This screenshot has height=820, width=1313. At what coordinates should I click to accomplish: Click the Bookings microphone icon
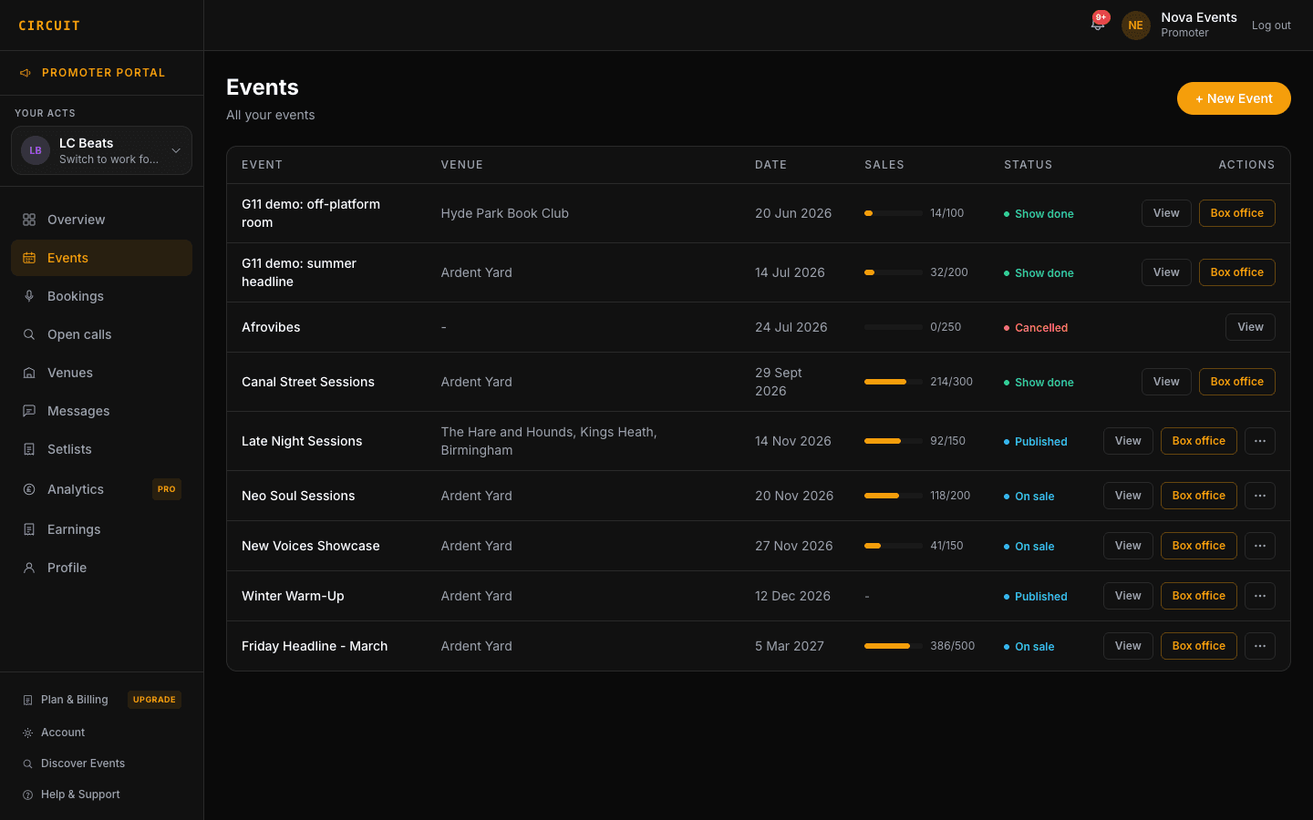(x=29, y=296)
